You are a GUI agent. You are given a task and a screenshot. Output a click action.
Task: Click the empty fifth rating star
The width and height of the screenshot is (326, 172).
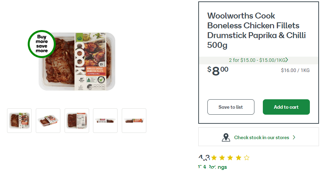[x=247, y=158]
